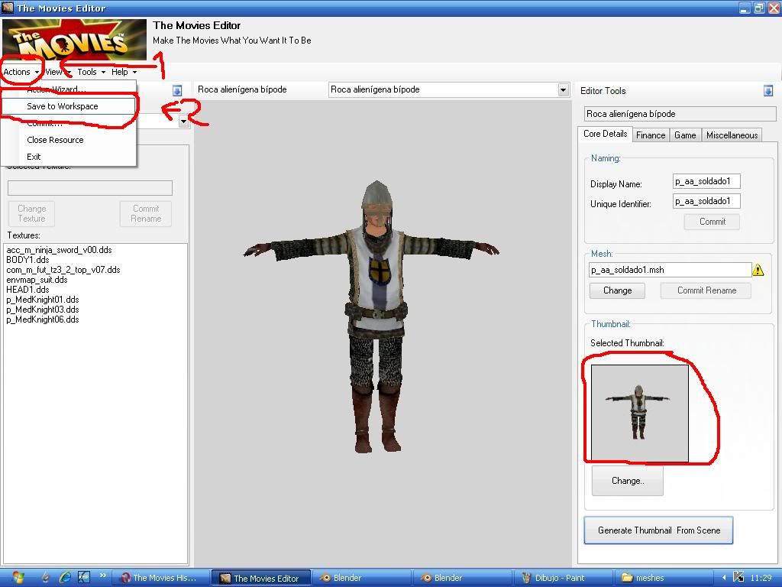Viewport: 782px width, 587px height.
Task: Switch to the Core Details tab
Action: coord(605,134)
